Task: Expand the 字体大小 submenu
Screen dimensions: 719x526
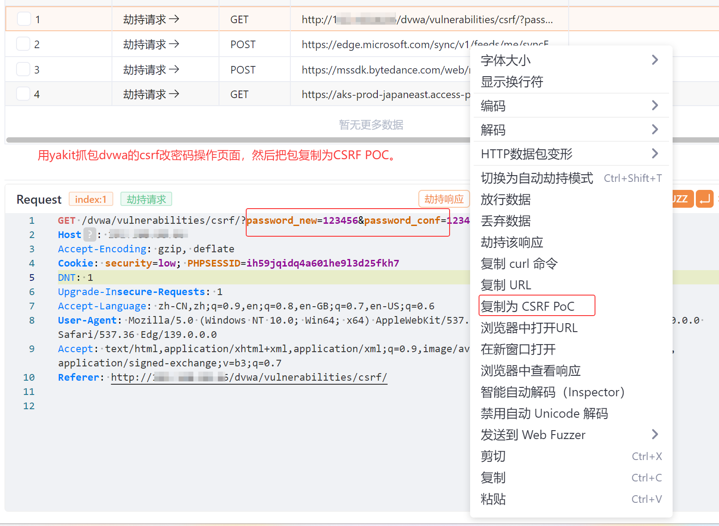Action: 505,60
